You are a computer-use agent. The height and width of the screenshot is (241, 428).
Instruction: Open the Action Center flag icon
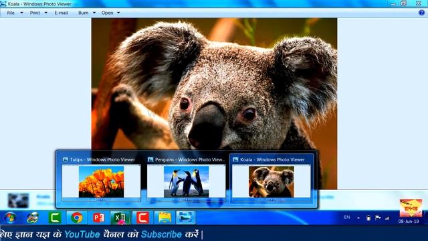378,218
